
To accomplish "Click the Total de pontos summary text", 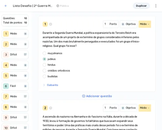I will pos(13,23).
